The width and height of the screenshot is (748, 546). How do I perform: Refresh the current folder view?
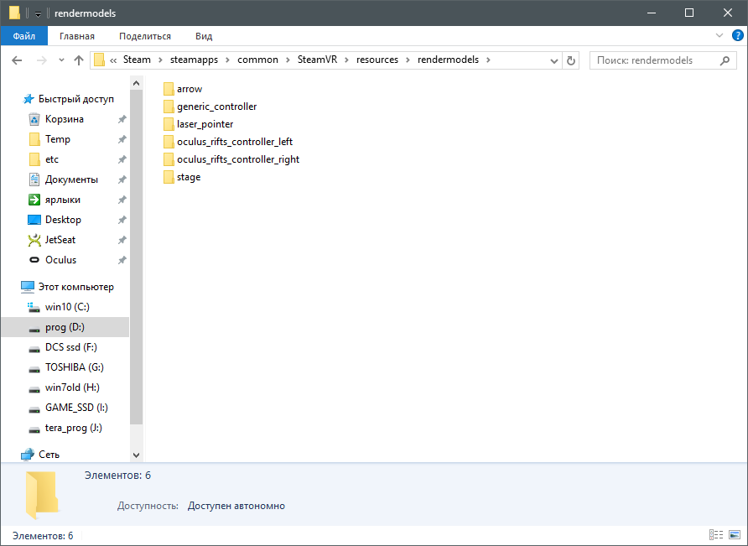tap(572, 60)
